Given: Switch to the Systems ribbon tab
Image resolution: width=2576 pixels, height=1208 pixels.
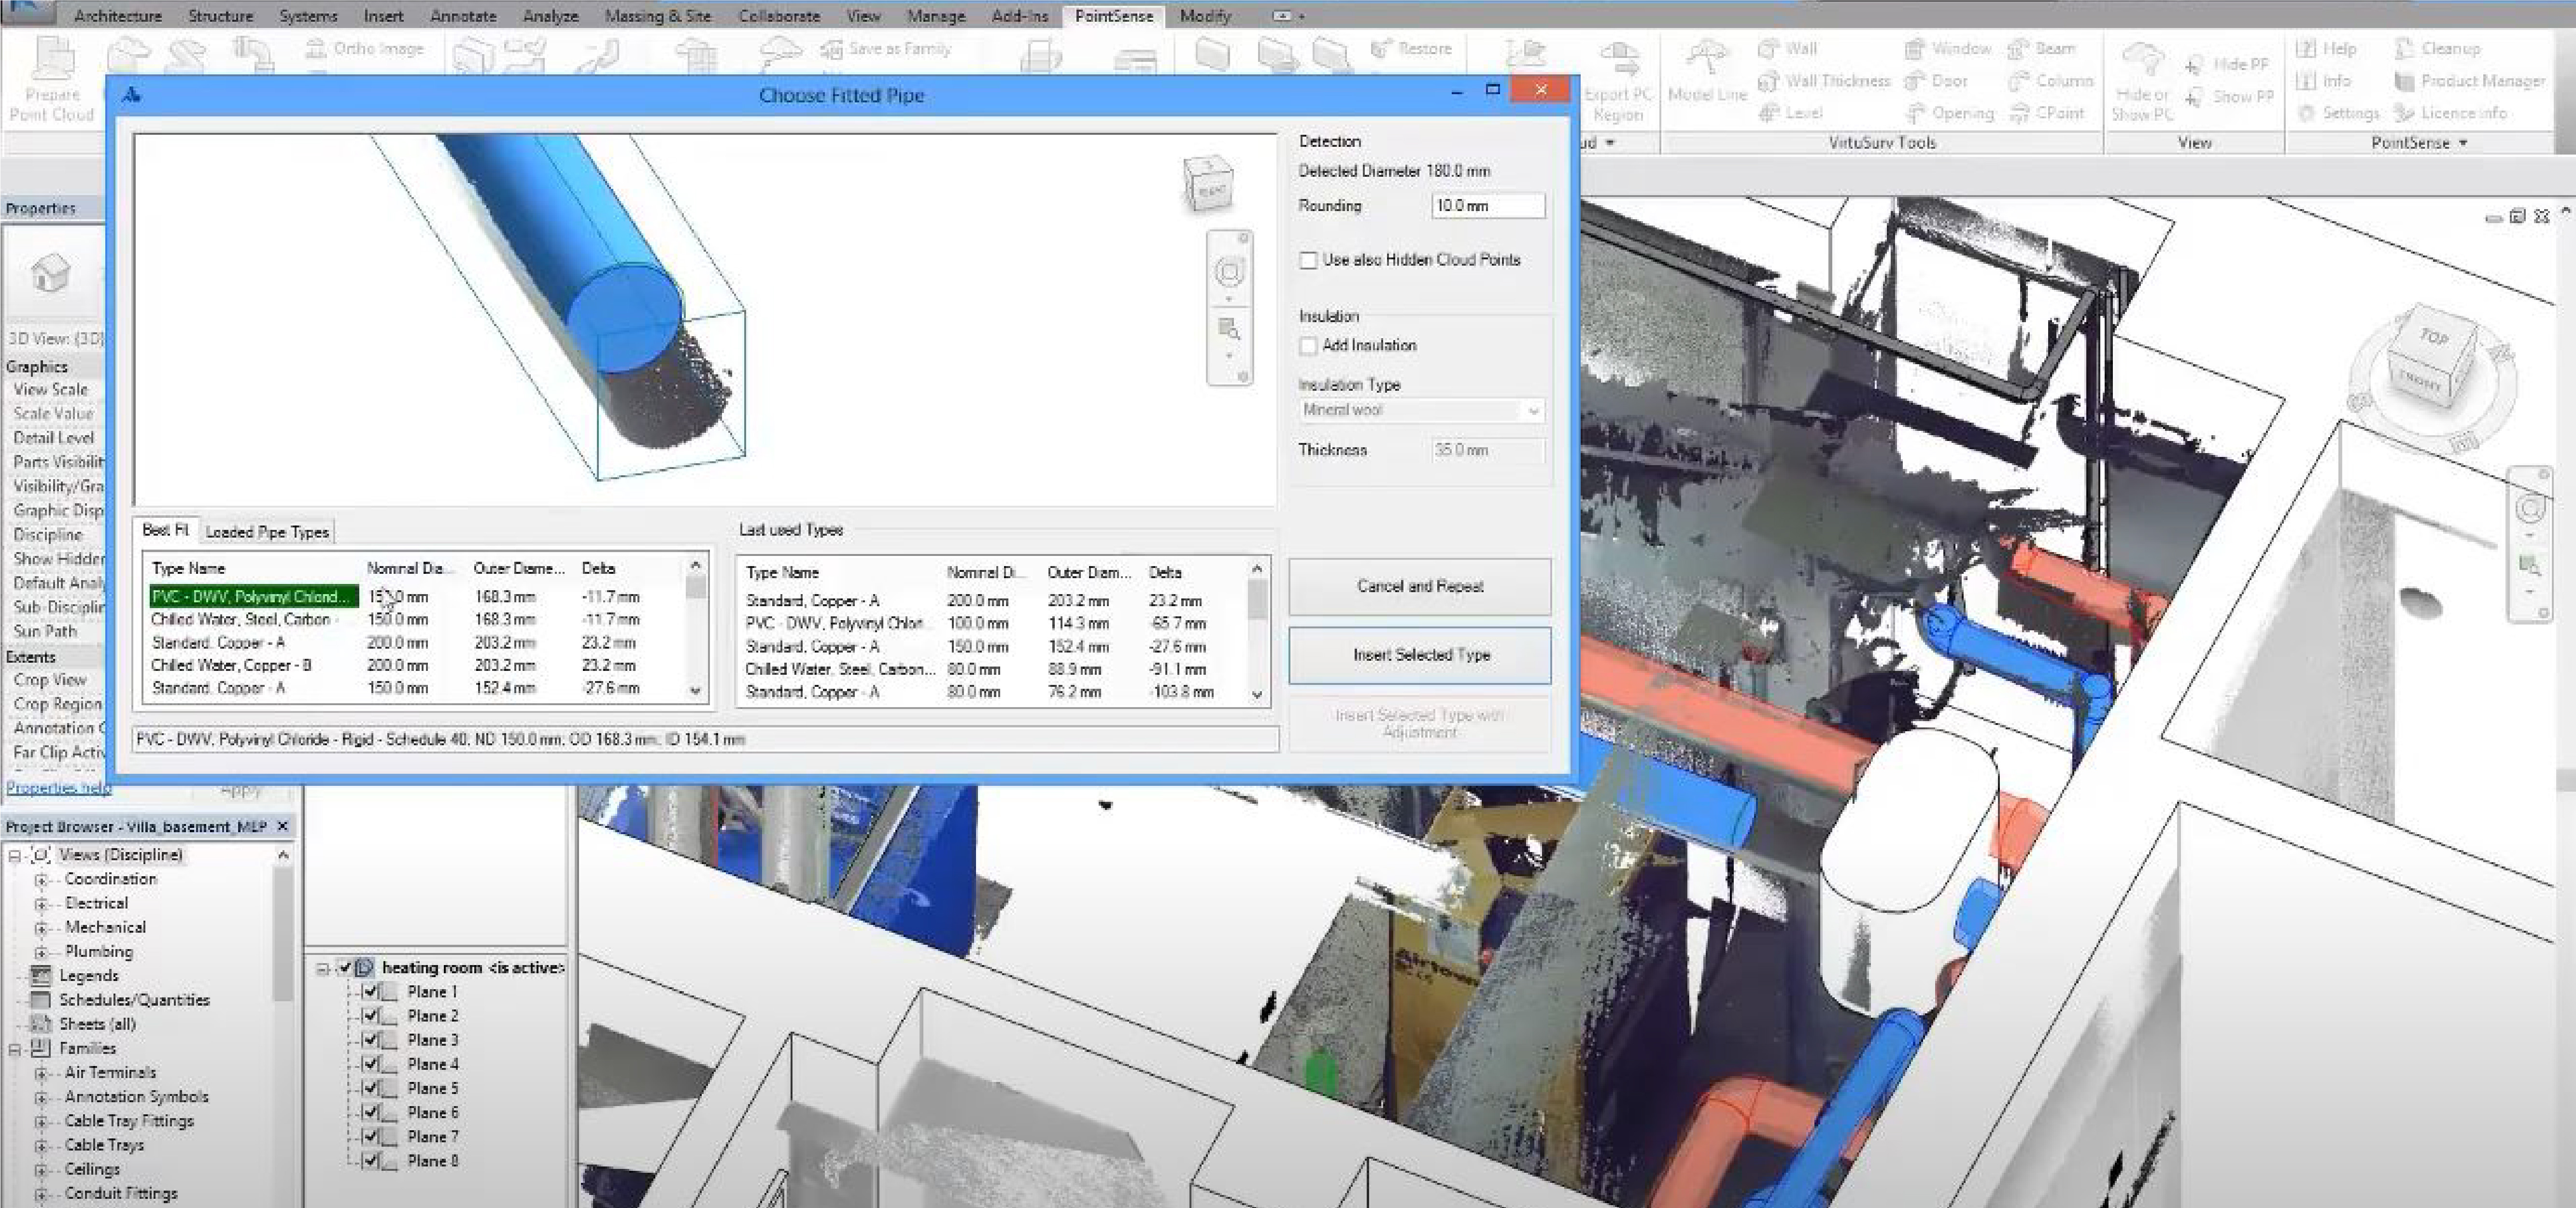Looking at the screenshot, I should tap(308, 16).
